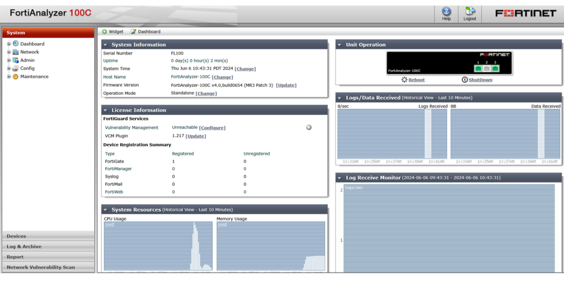The image size is (564, 301).
Task: Click the FortiWeb device type link
Action: [113, 192]
